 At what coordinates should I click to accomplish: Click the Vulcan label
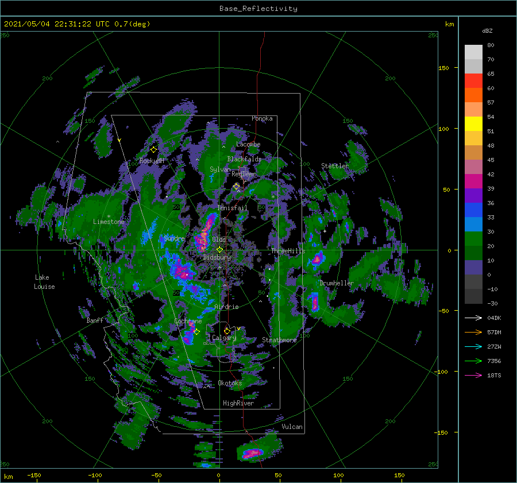[x=292, y=427]
